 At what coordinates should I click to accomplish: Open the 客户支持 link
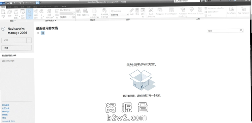tap(6, 111)
